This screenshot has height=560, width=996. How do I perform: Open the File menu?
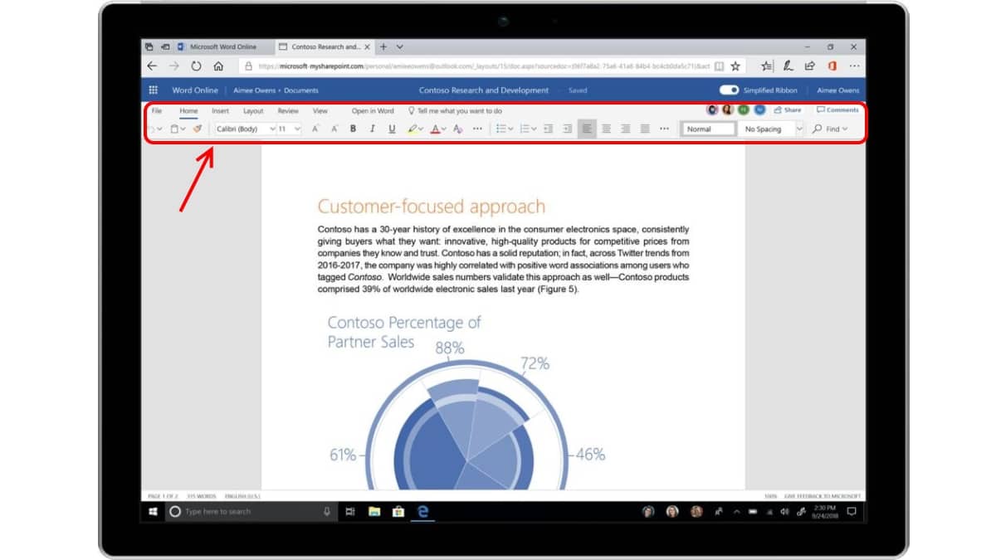[157, 110]
